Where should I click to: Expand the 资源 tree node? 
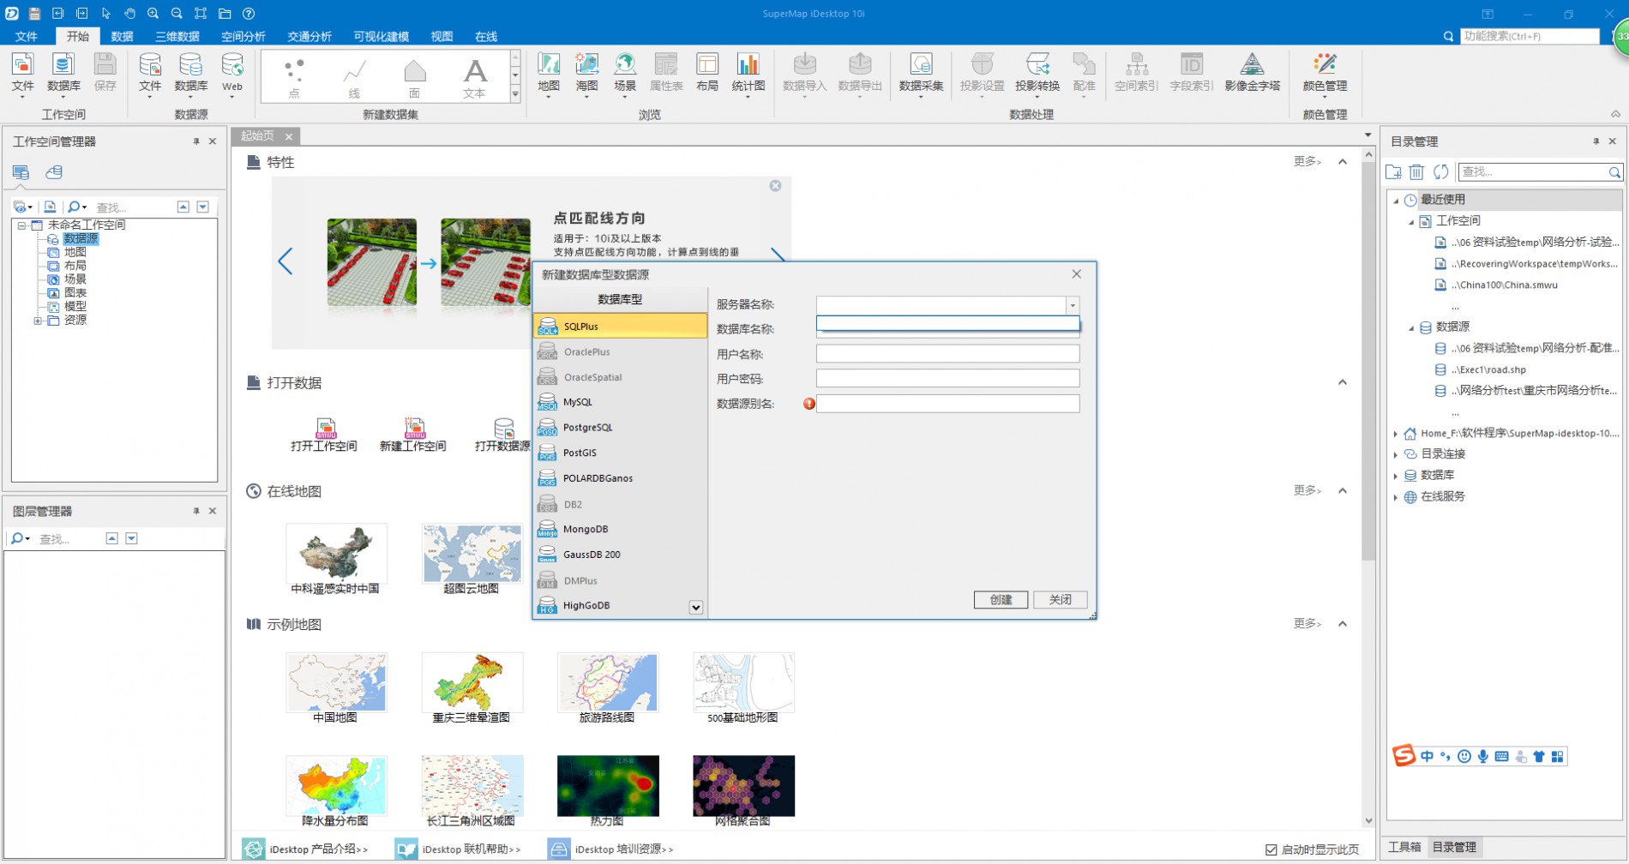(38, 321)
